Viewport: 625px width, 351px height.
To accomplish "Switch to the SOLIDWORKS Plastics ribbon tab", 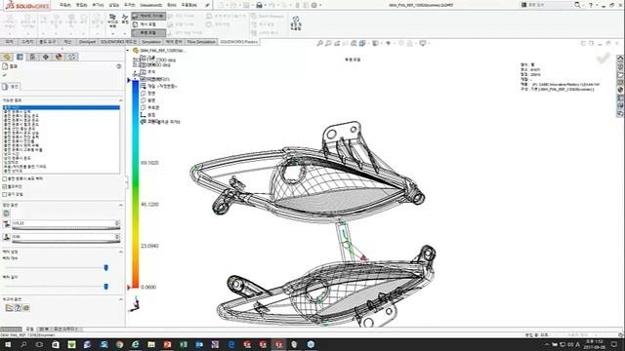I will [x=238, y=42].
